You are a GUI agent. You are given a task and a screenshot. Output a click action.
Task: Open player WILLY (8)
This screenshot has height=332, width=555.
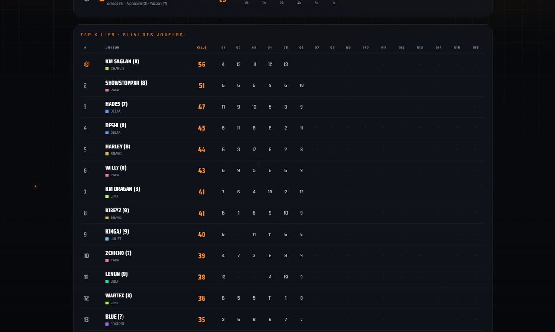click(x=116, y=168)
